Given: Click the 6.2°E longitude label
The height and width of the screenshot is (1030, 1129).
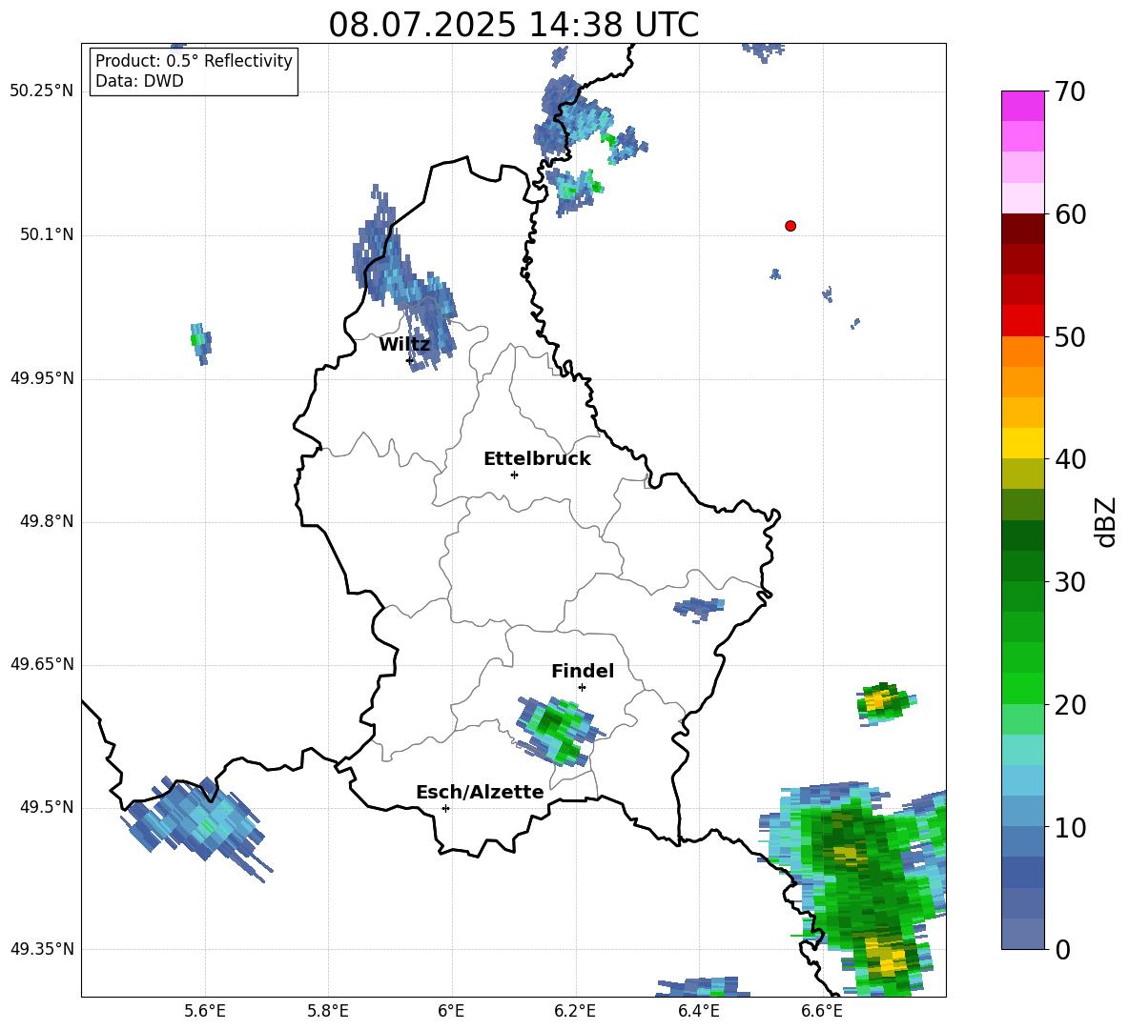Looking at the screenshot, I should click(575, 1011).
